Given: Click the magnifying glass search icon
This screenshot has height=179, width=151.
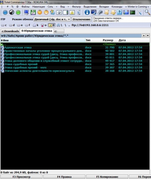Looking at the screenshot, I should tap(147, 12).
